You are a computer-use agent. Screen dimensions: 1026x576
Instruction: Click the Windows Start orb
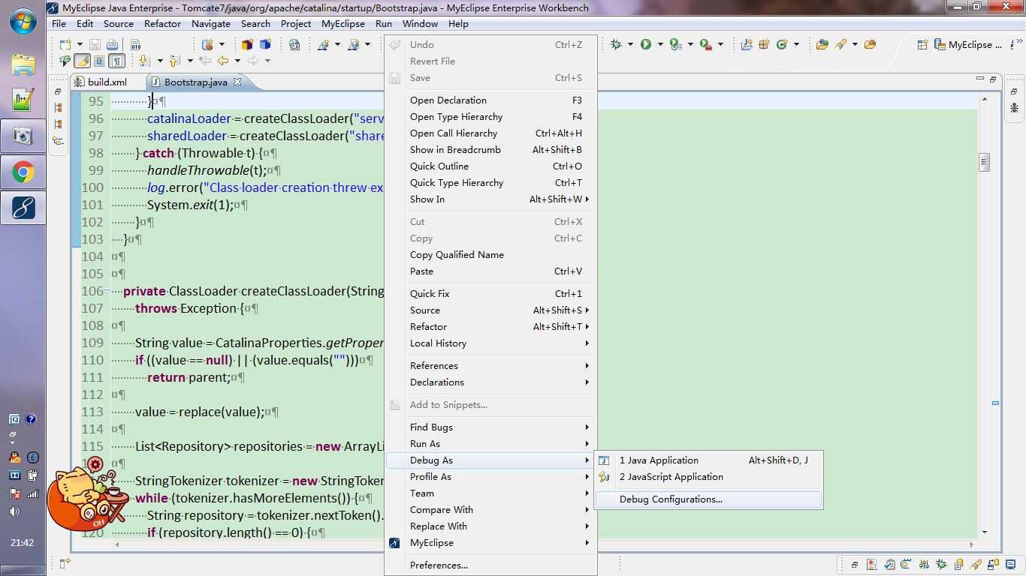(23, 21)
